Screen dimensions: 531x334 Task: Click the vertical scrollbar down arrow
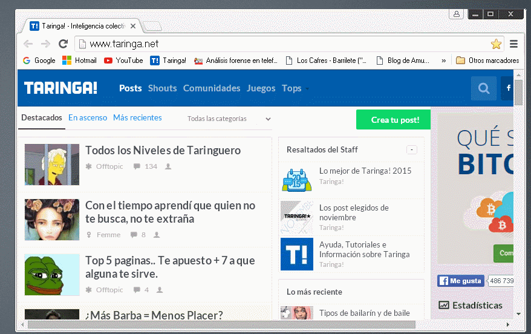point(518,314)
